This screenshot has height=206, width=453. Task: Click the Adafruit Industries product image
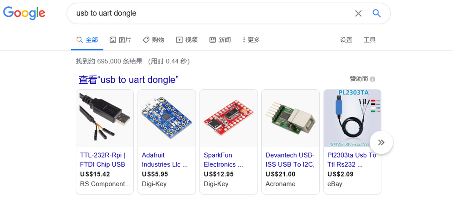[x=166, y=118]
